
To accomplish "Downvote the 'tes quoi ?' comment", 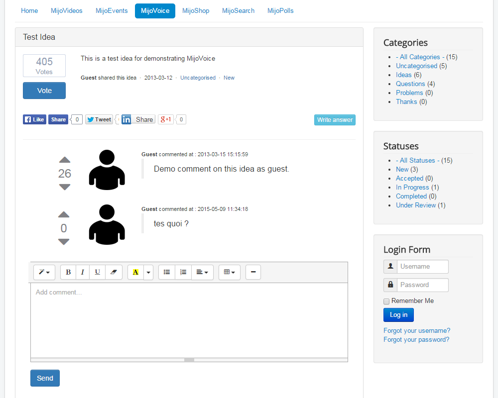I will click(64, 242).
